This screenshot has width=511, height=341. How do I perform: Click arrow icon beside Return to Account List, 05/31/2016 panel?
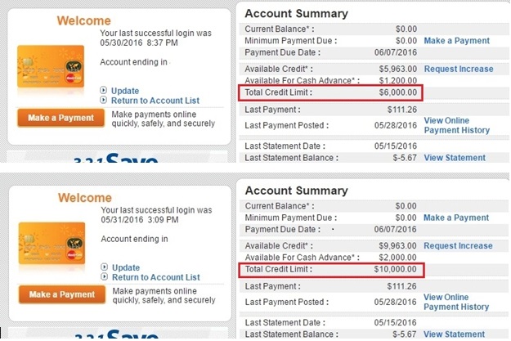104,278
